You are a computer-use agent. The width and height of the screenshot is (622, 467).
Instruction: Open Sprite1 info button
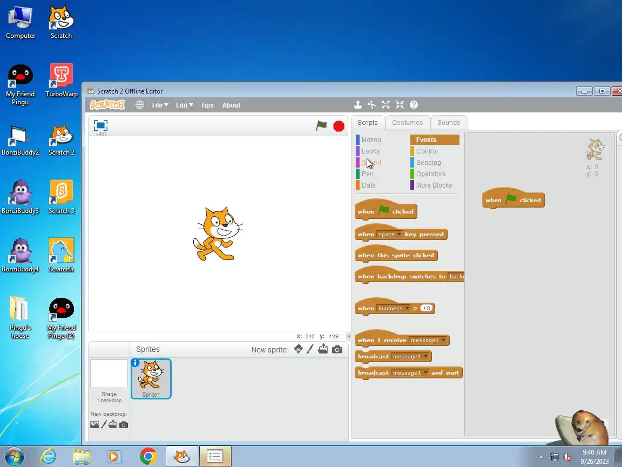click(136, 363)
